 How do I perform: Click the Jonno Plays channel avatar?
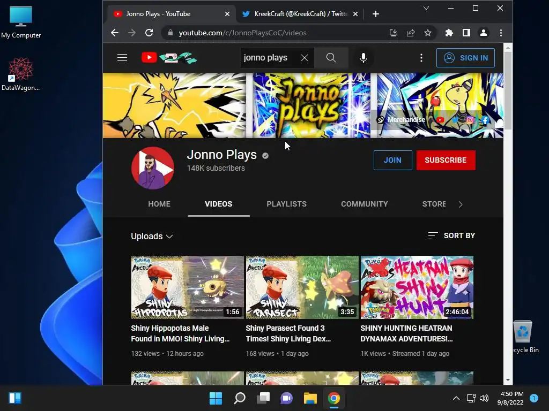[153, 168]
